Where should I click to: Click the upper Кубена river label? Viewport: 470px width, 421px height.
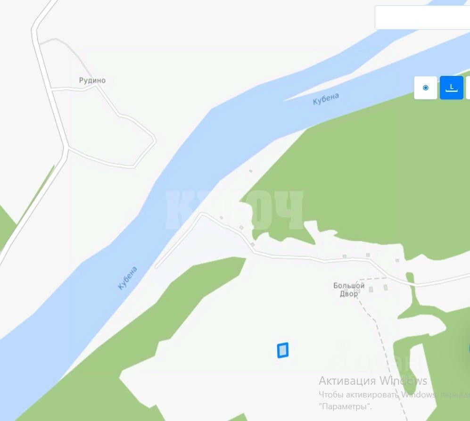pos(326,99)
